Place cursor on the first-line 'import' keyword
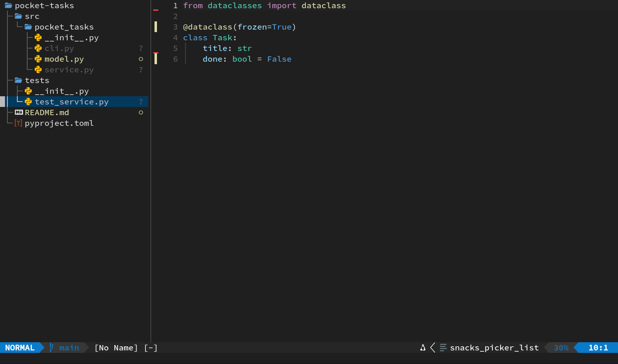This screenshot has height=364, width=618. point(282,6)
